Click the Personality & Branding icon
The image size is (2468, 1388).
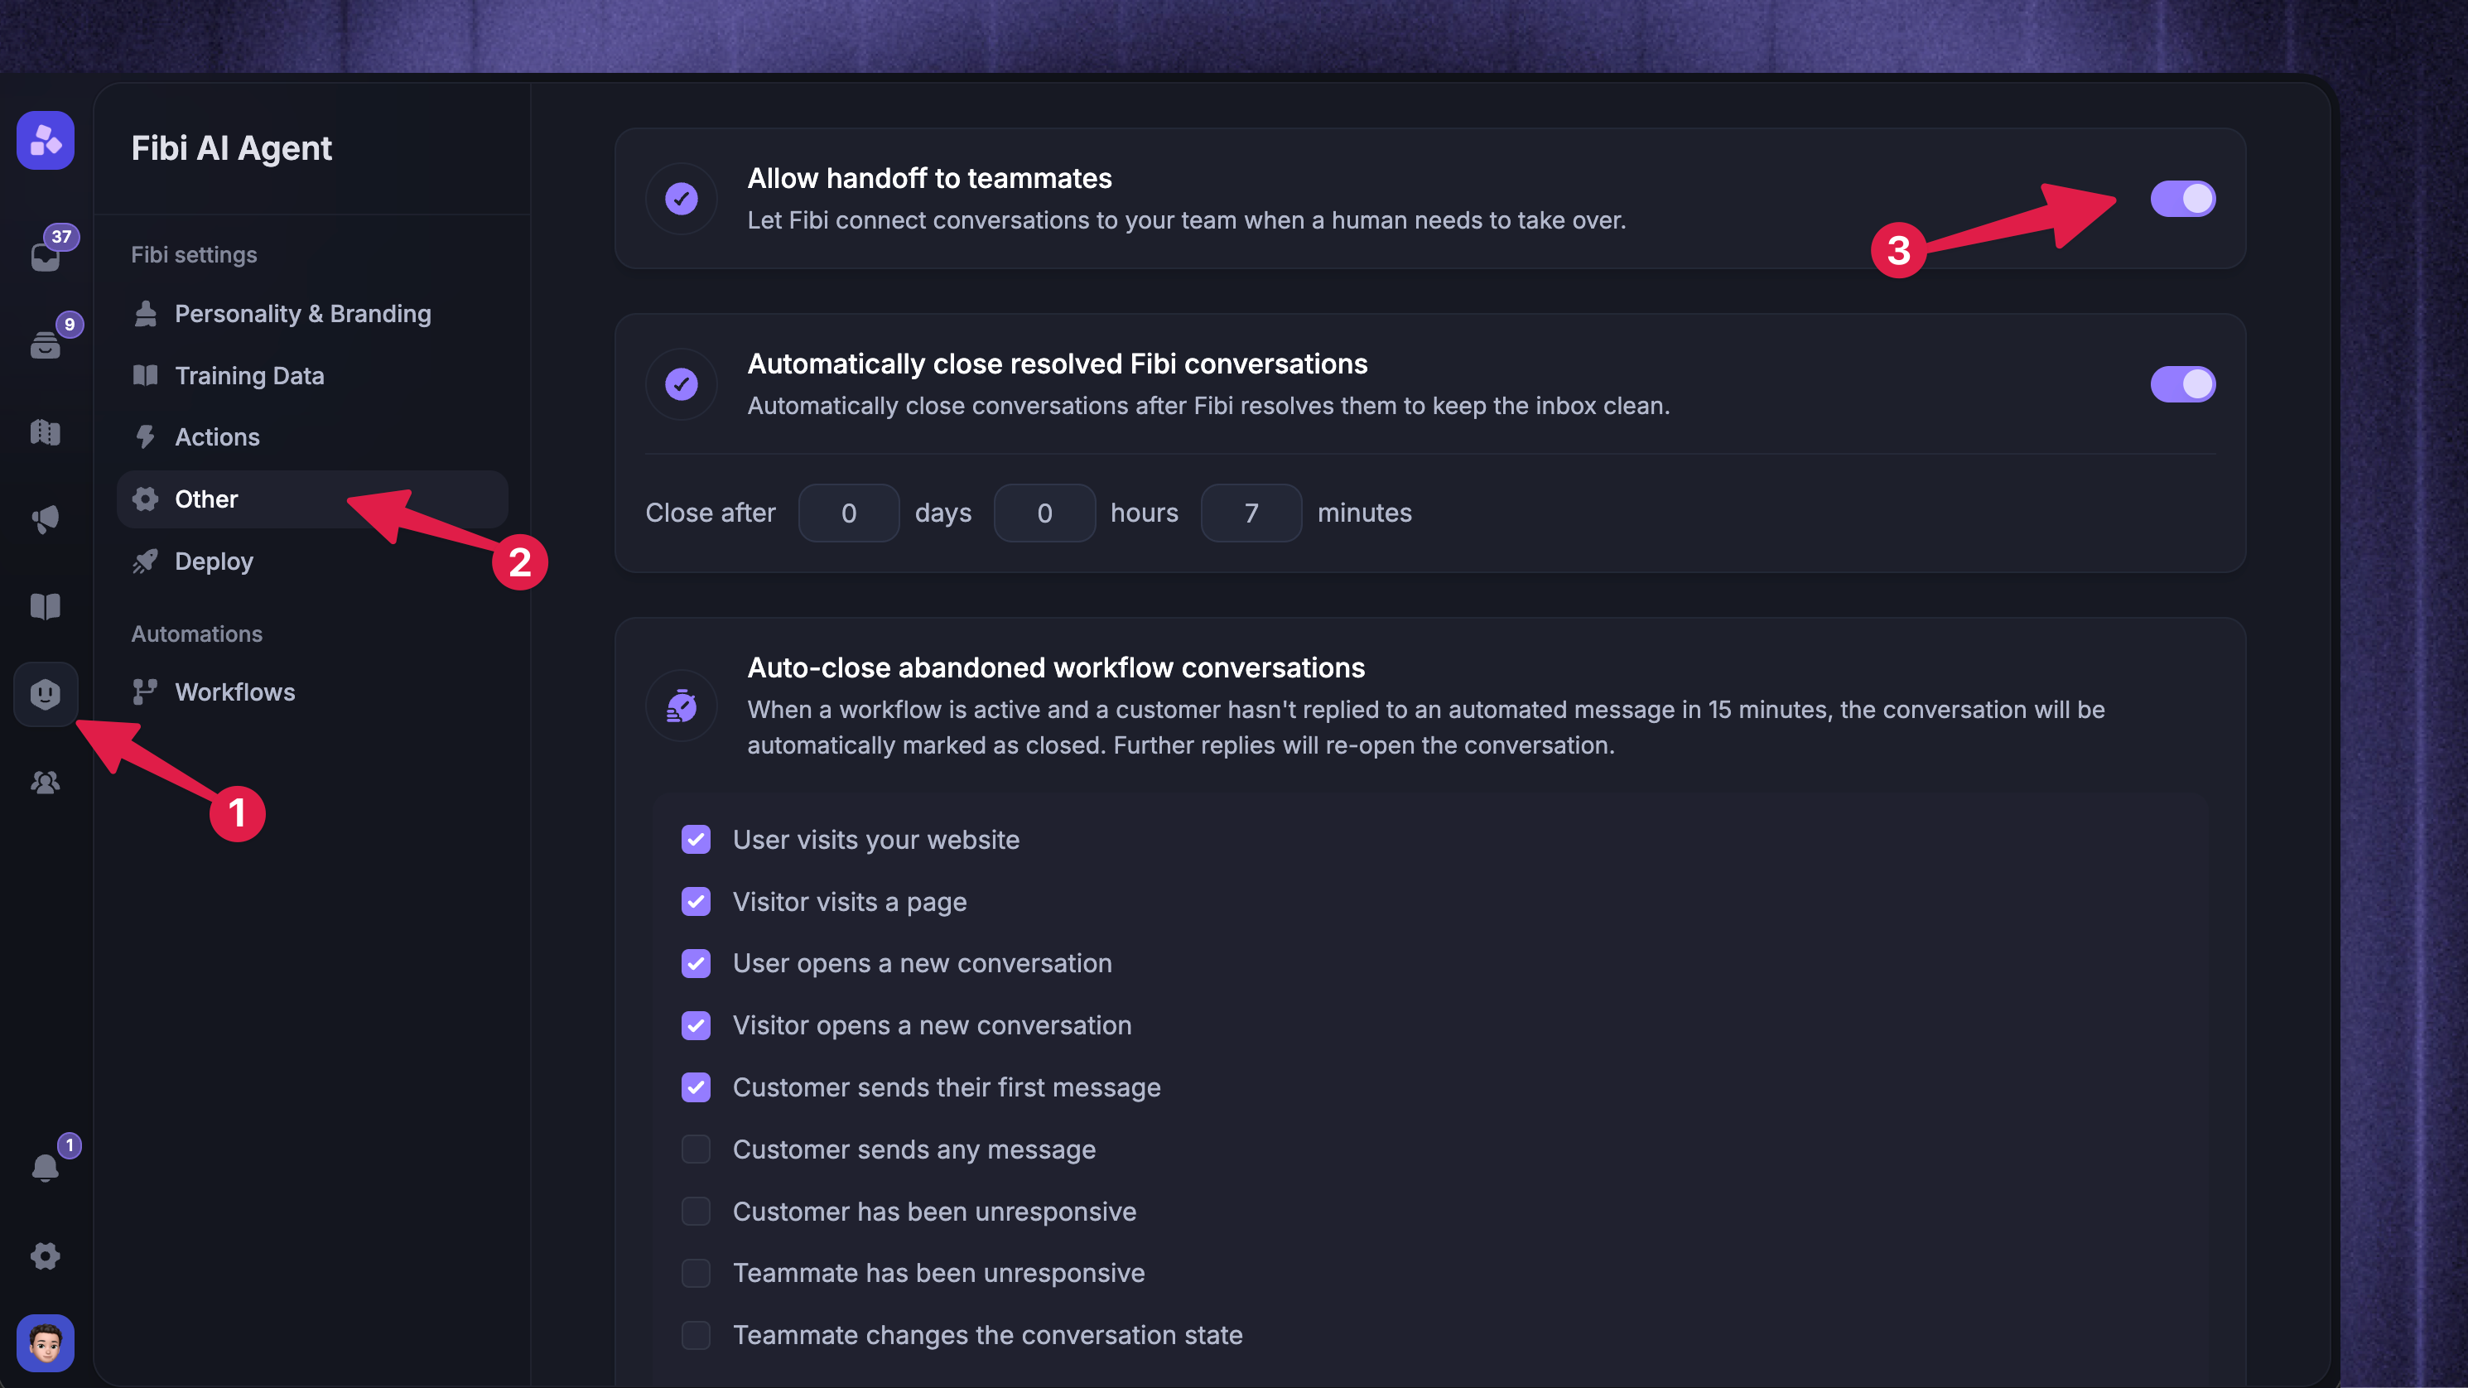coord(146,314)
